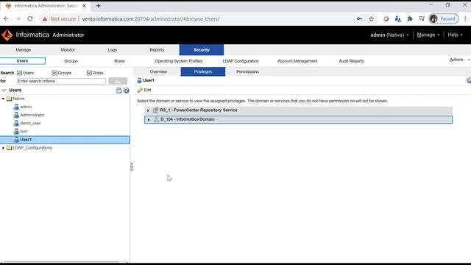Select User1 in the users tree
This screenshot has height=265, width=471.
(65, 140)
